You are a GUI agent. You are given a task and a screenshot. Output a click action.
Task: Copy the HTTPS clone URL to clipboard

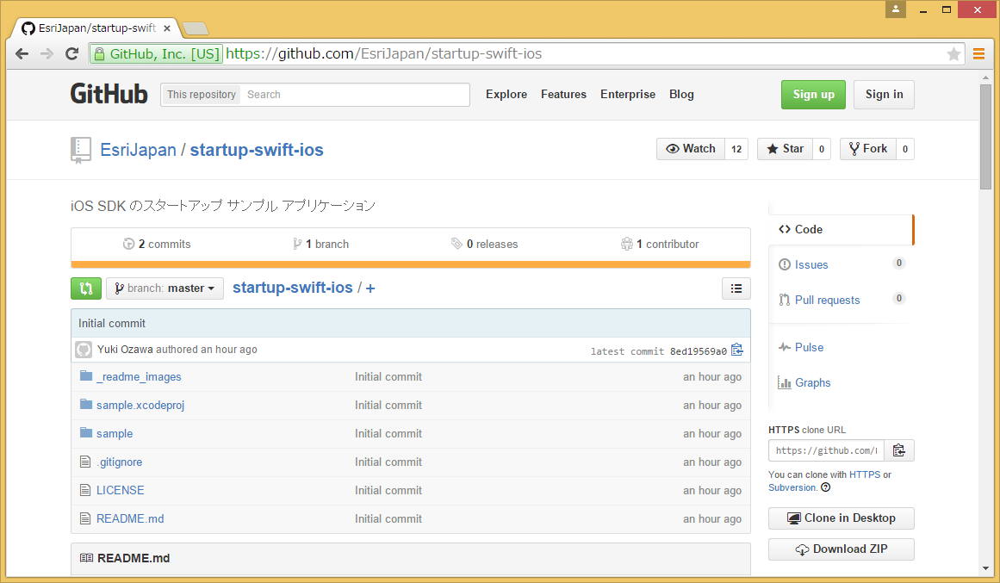tap(899, 450)
